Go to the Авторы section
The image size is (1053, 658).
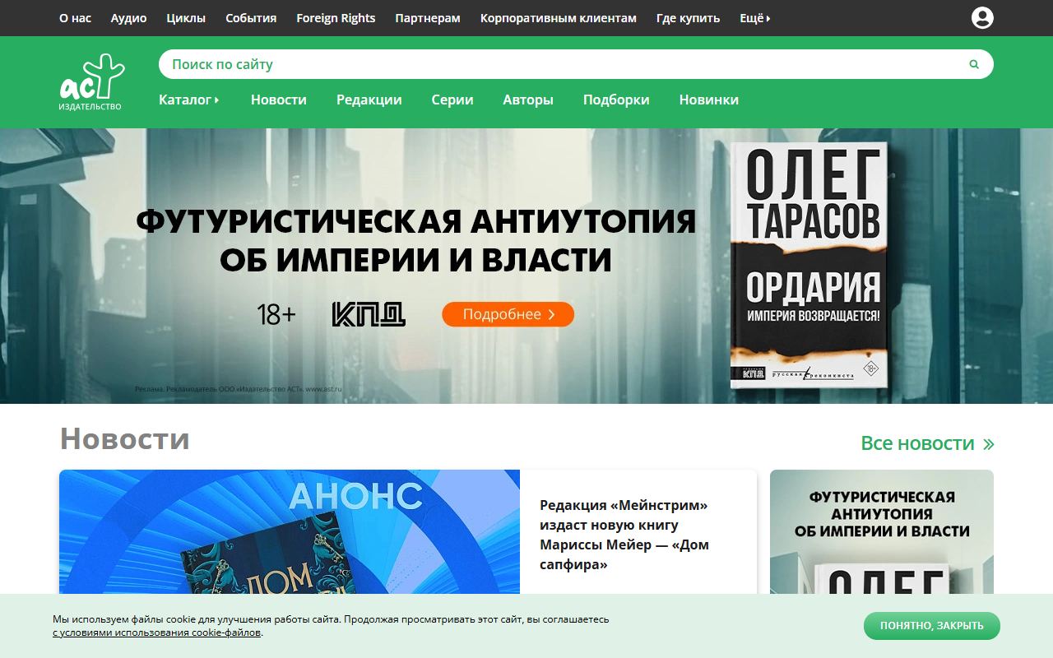(x=528, y=100)
